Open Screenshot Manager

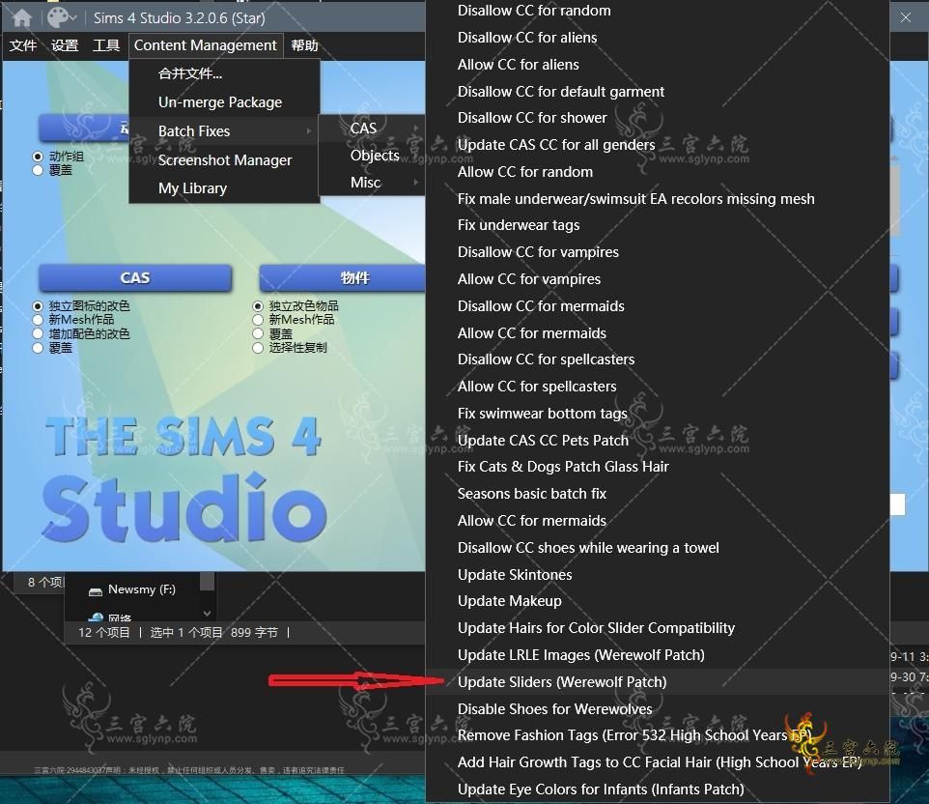(x=225, y=160)
